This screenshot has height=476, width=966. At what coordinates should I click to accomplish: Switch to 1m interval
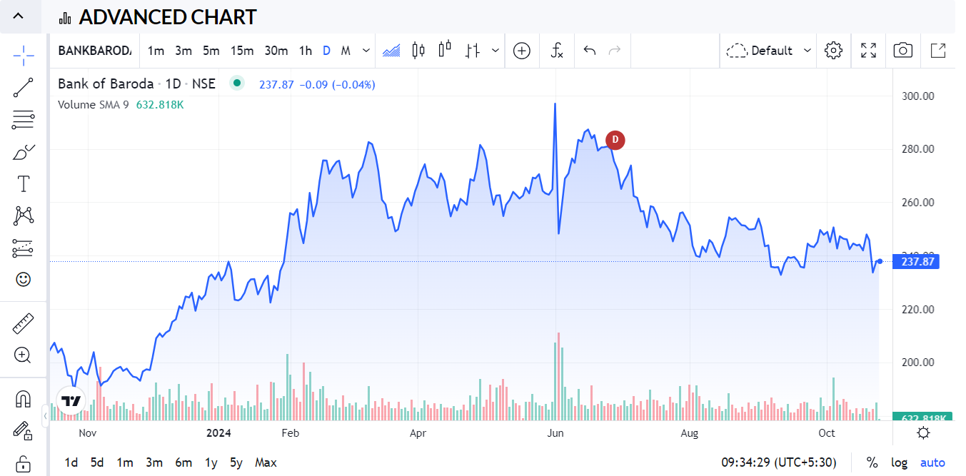156,51
